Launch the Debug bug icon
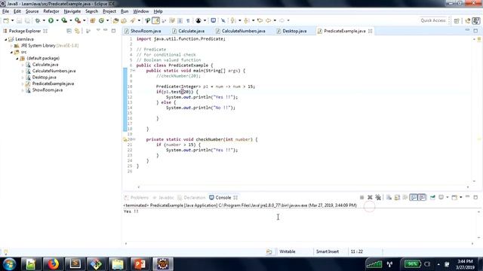 point(38,20)
